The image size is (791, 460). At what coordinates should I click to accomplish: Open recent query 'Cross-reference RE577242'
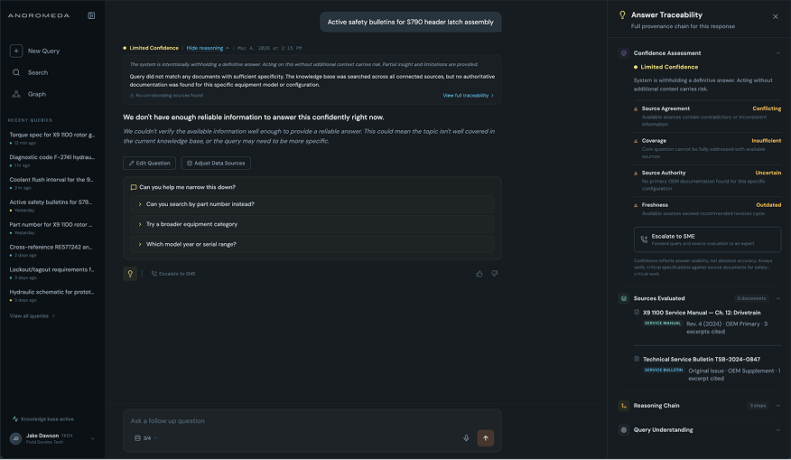click(52, 250)
